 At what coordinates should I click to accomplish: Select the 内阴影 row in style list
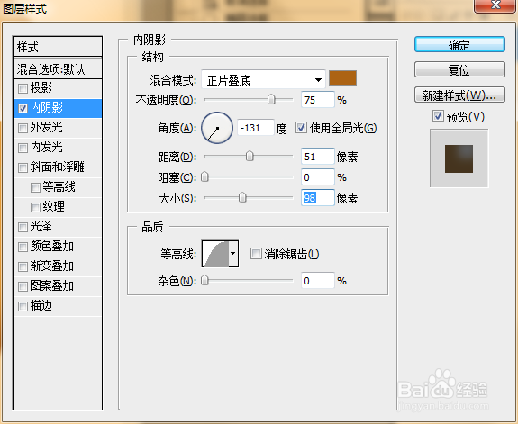tap(58, 108)
